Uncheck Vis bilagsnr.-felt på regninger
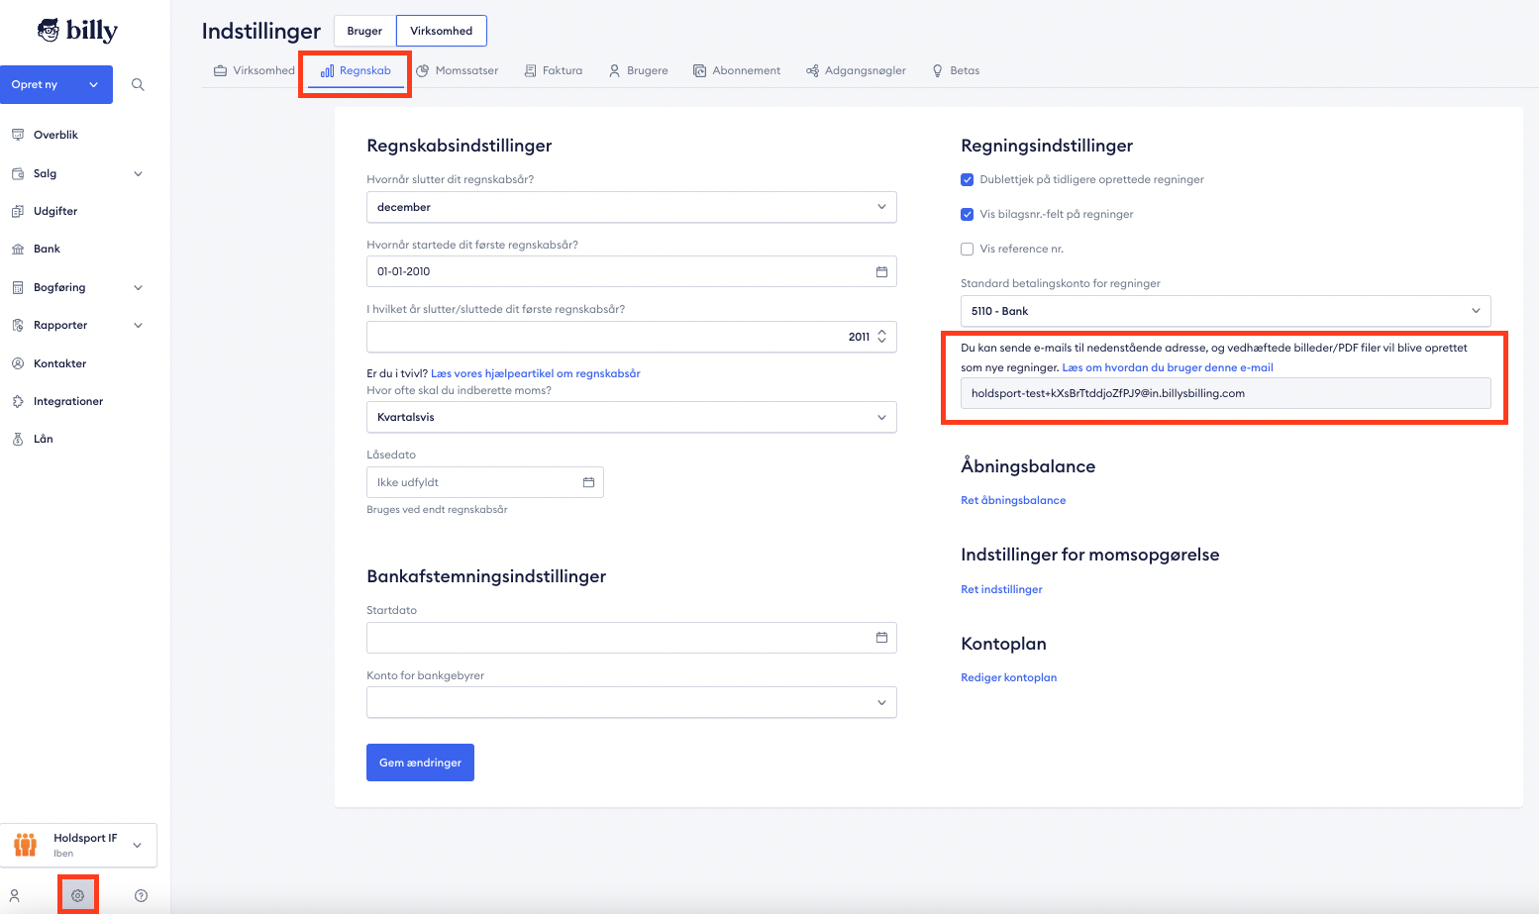 tap(967, 214)
